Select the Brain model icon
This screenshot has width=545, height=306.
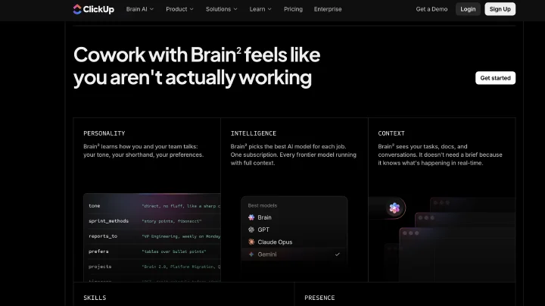(x=251, y=217)
